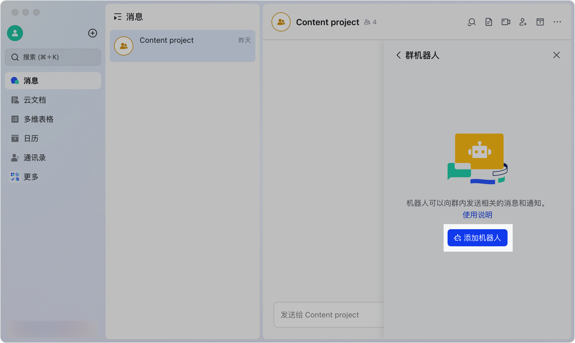The image size is (575, 343).
Task: Start a video meeting via camera icon
Action: (506, 22)
